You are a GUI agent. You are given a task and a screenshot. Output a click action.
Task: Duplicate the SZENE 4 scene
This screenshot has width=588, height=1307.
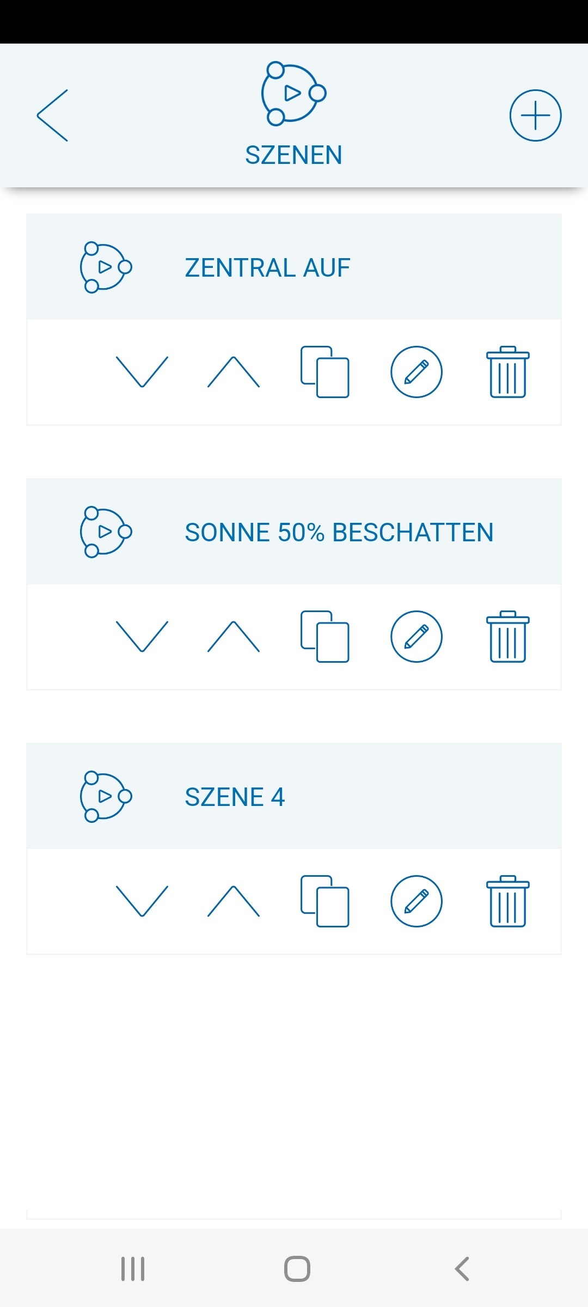tap(325, 901)
